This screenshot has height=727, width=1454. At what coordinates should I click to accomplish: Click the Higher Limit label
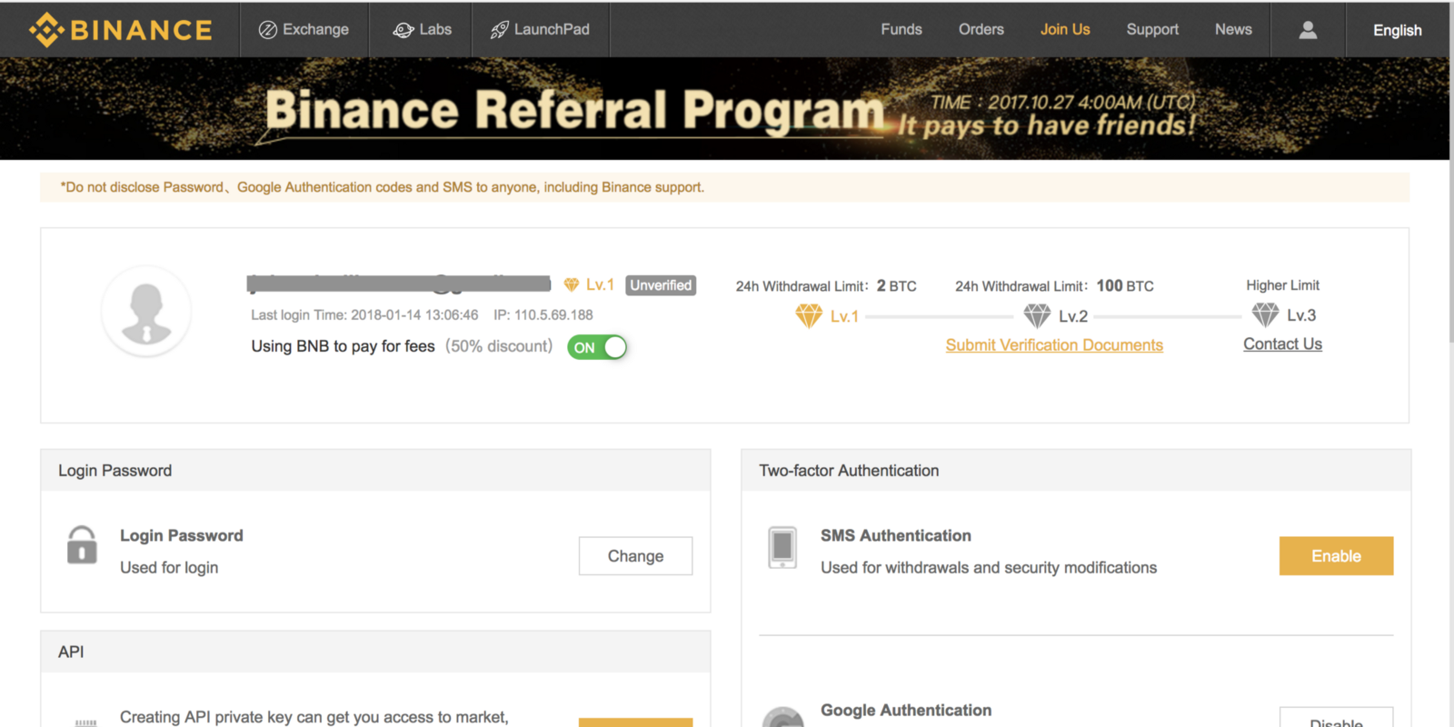pyautogui.click(x=1282, y=285)
